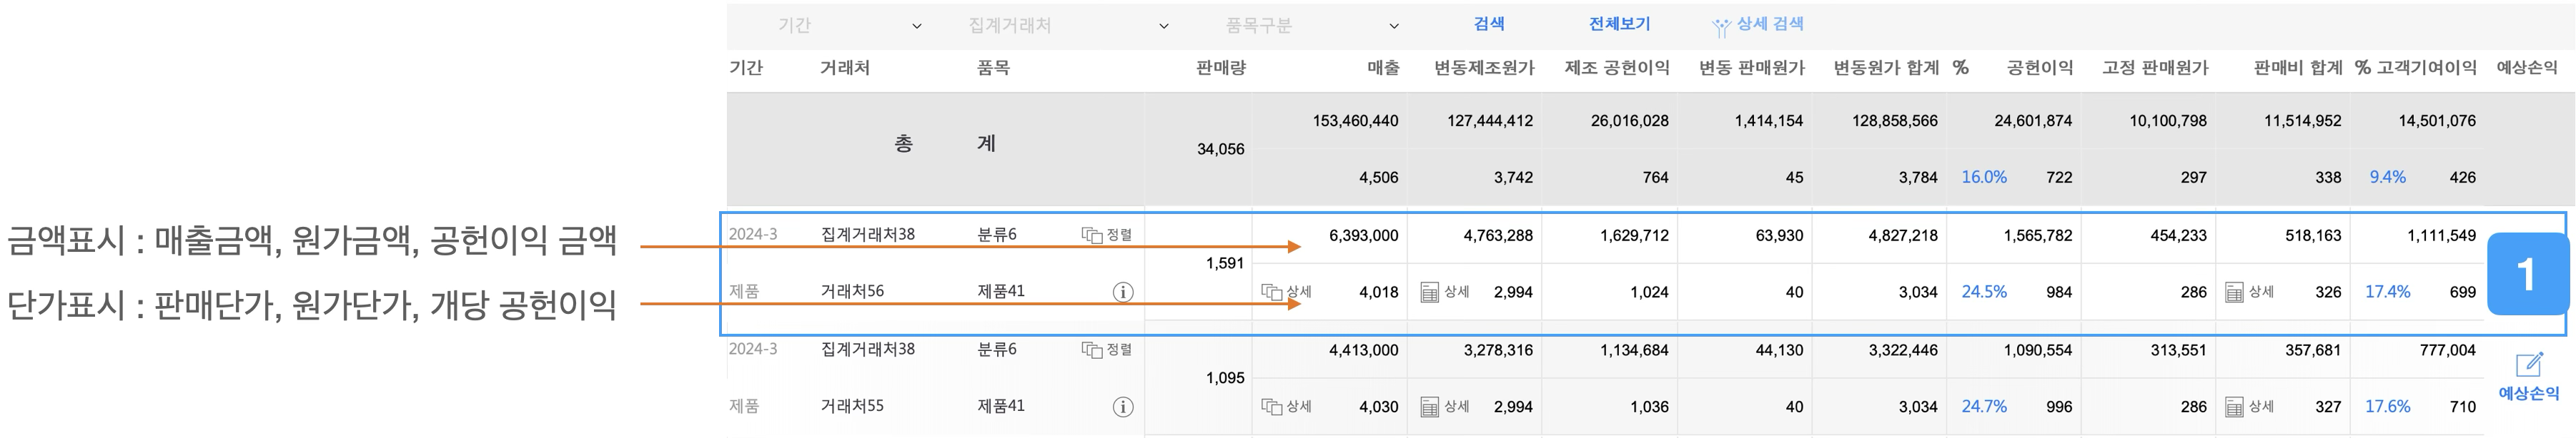Click the 정렬 icon in the 거래처56 row
2576x438 pixels.
(x=1092, y=235)
